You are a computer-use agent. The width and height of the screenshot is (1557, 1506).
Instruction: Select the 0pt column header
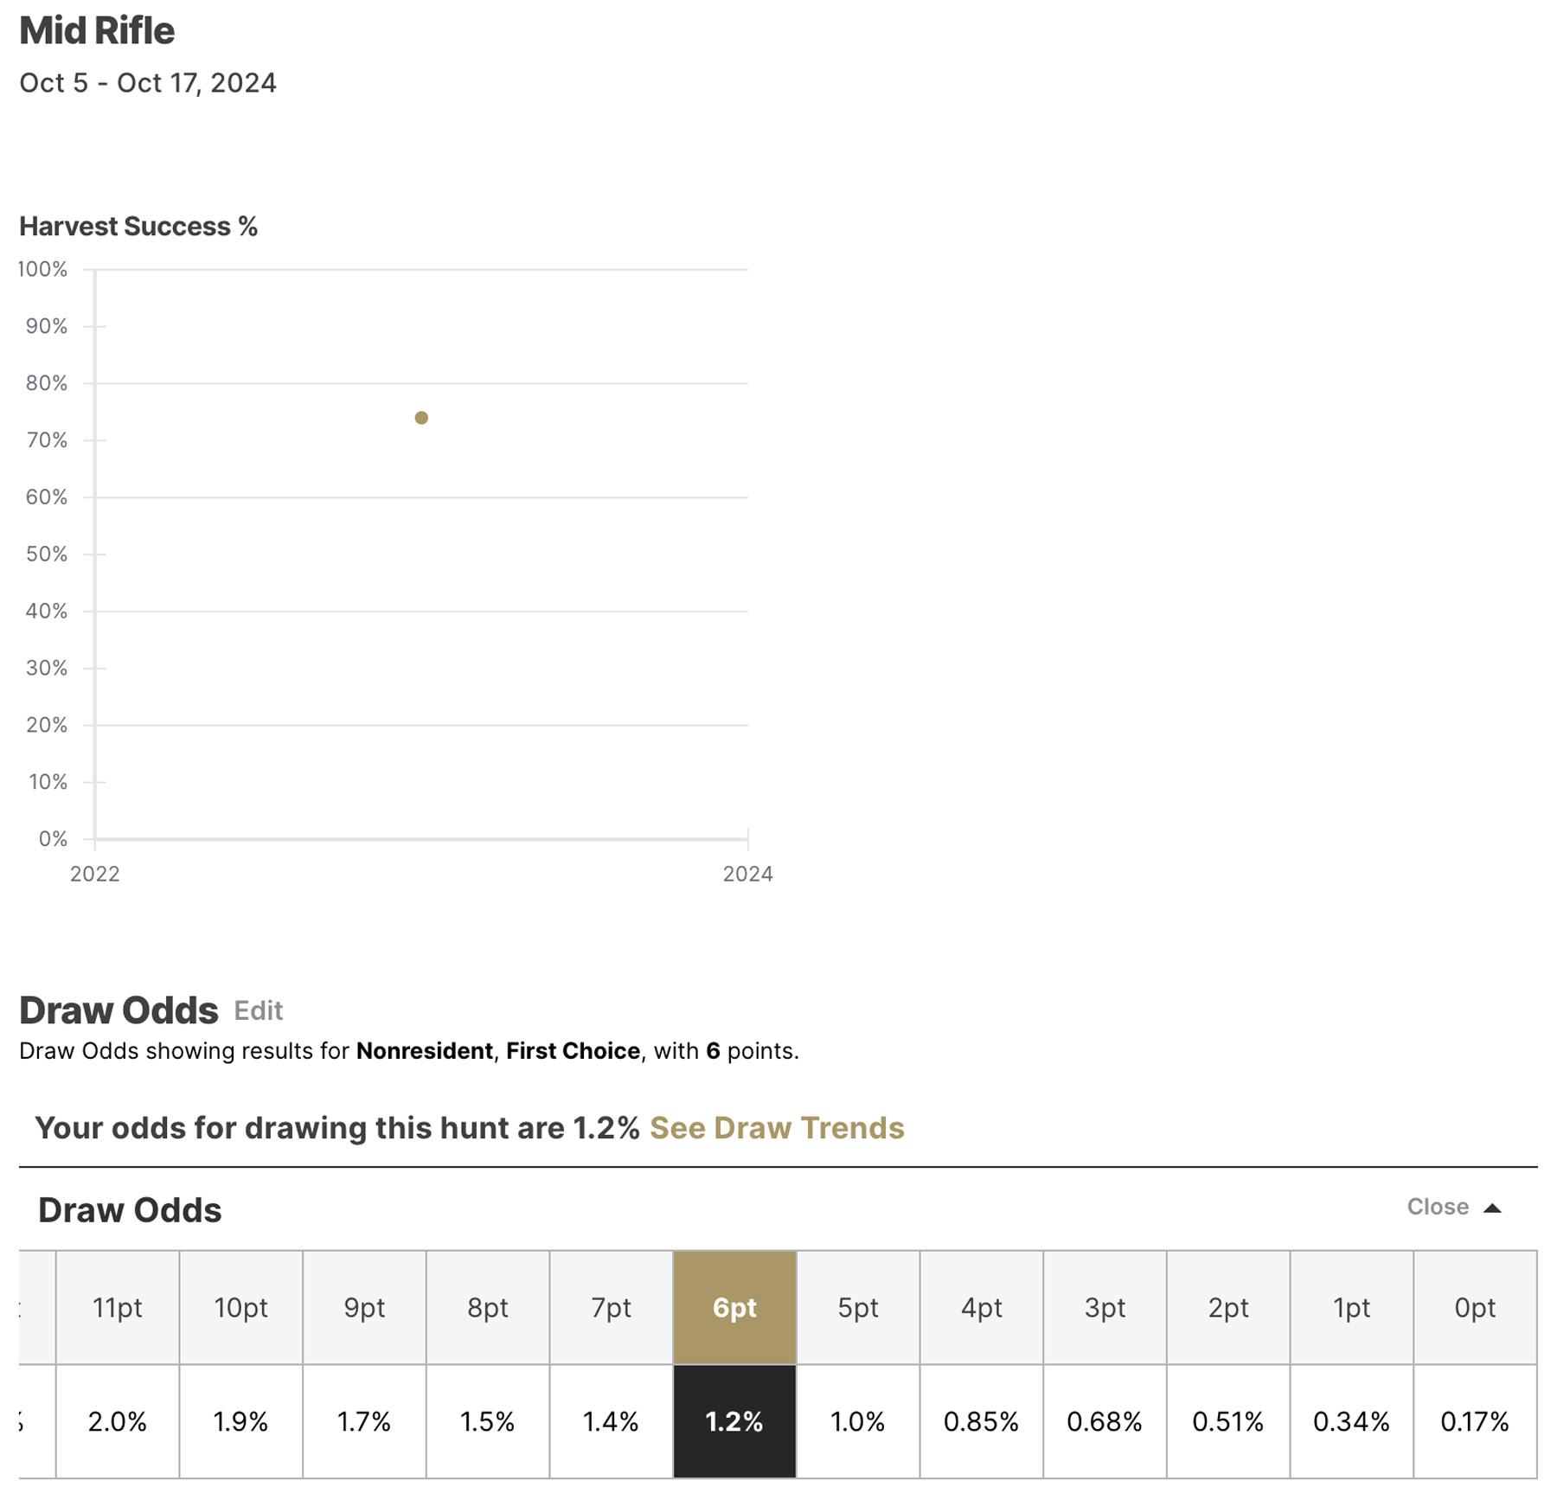[1475, 1309]
